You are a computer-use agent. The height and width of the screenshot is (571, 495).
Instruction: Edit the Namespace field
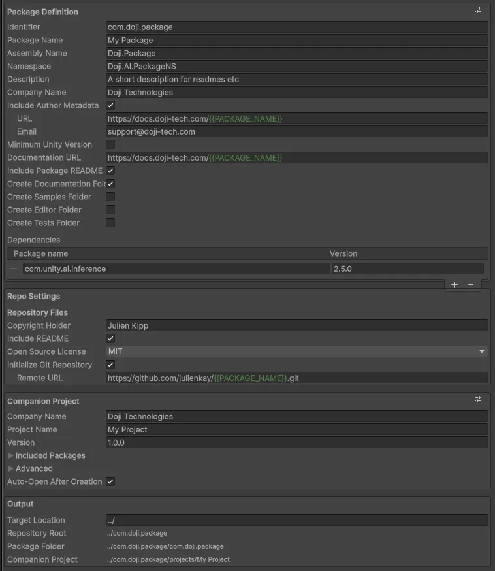297,66
